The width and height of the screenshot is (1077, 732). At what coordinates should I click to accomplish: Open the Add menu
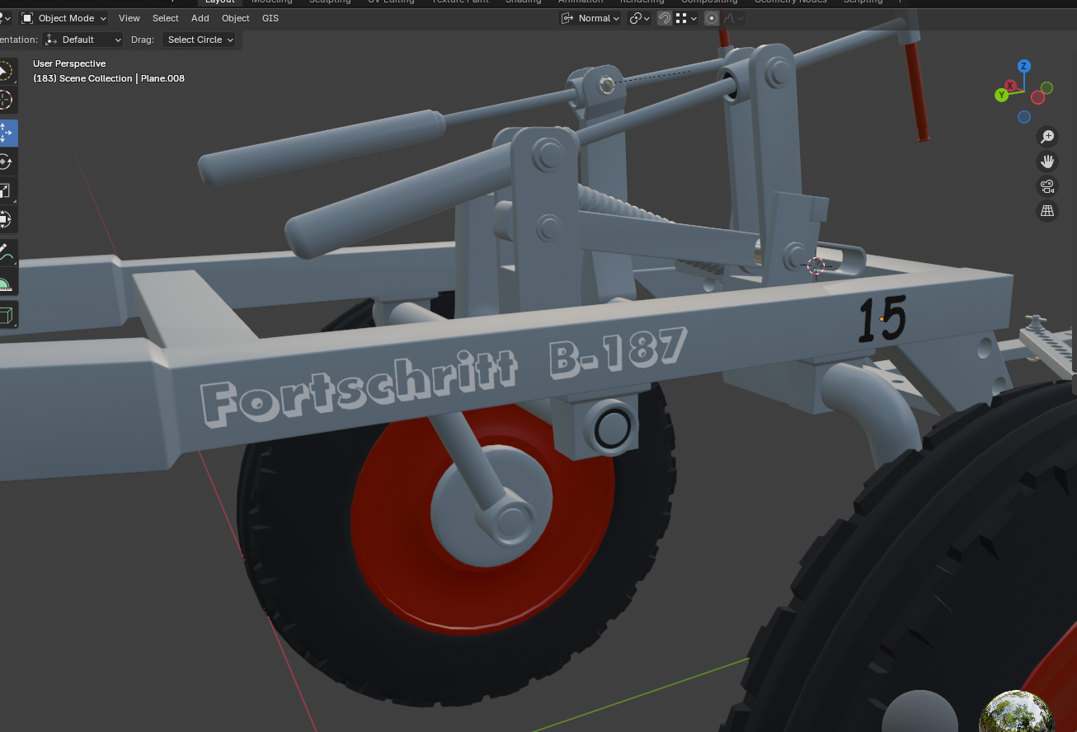[200, 18]
